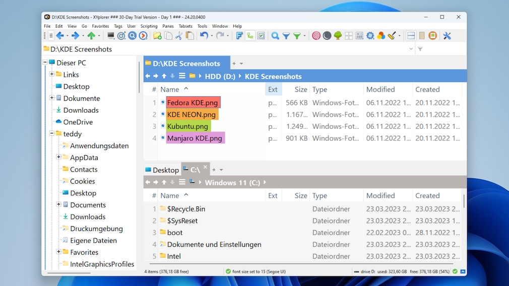Open Find Files with blue magnifier icon
This screenshot has height=286, width=509.
point(275,36)
